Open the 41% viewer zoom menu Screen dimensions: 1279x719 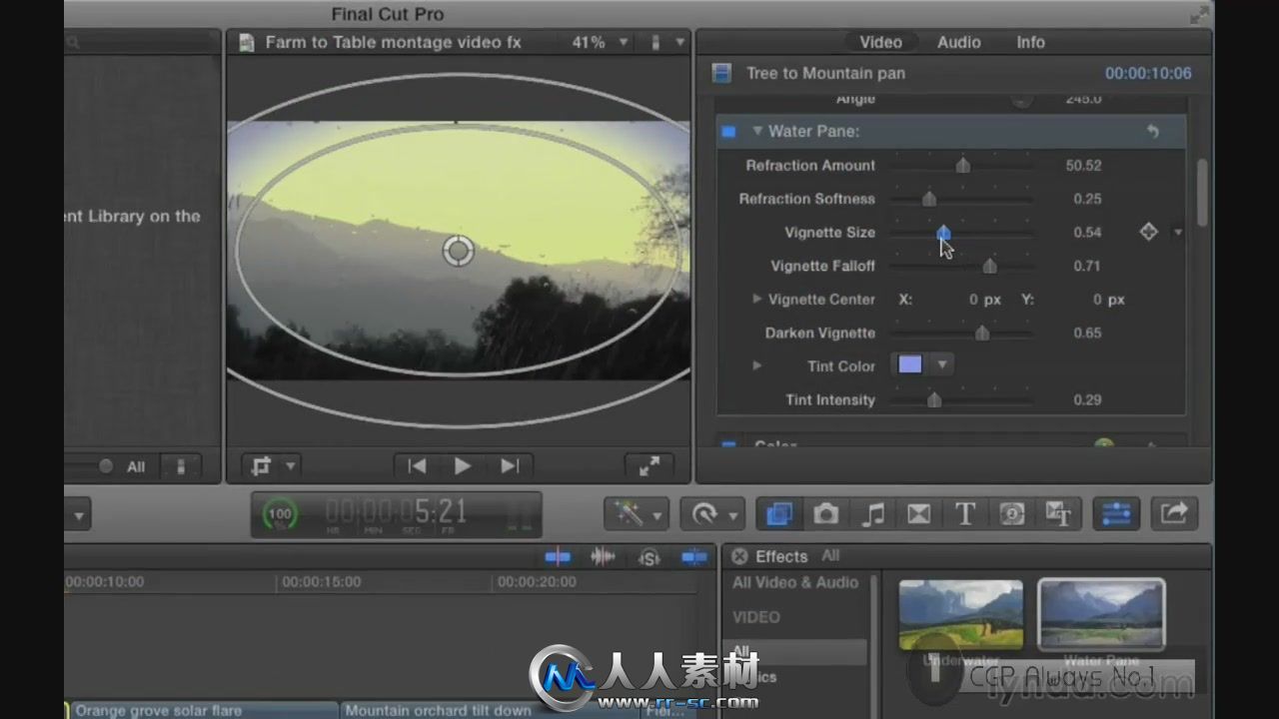click(599, 42)
